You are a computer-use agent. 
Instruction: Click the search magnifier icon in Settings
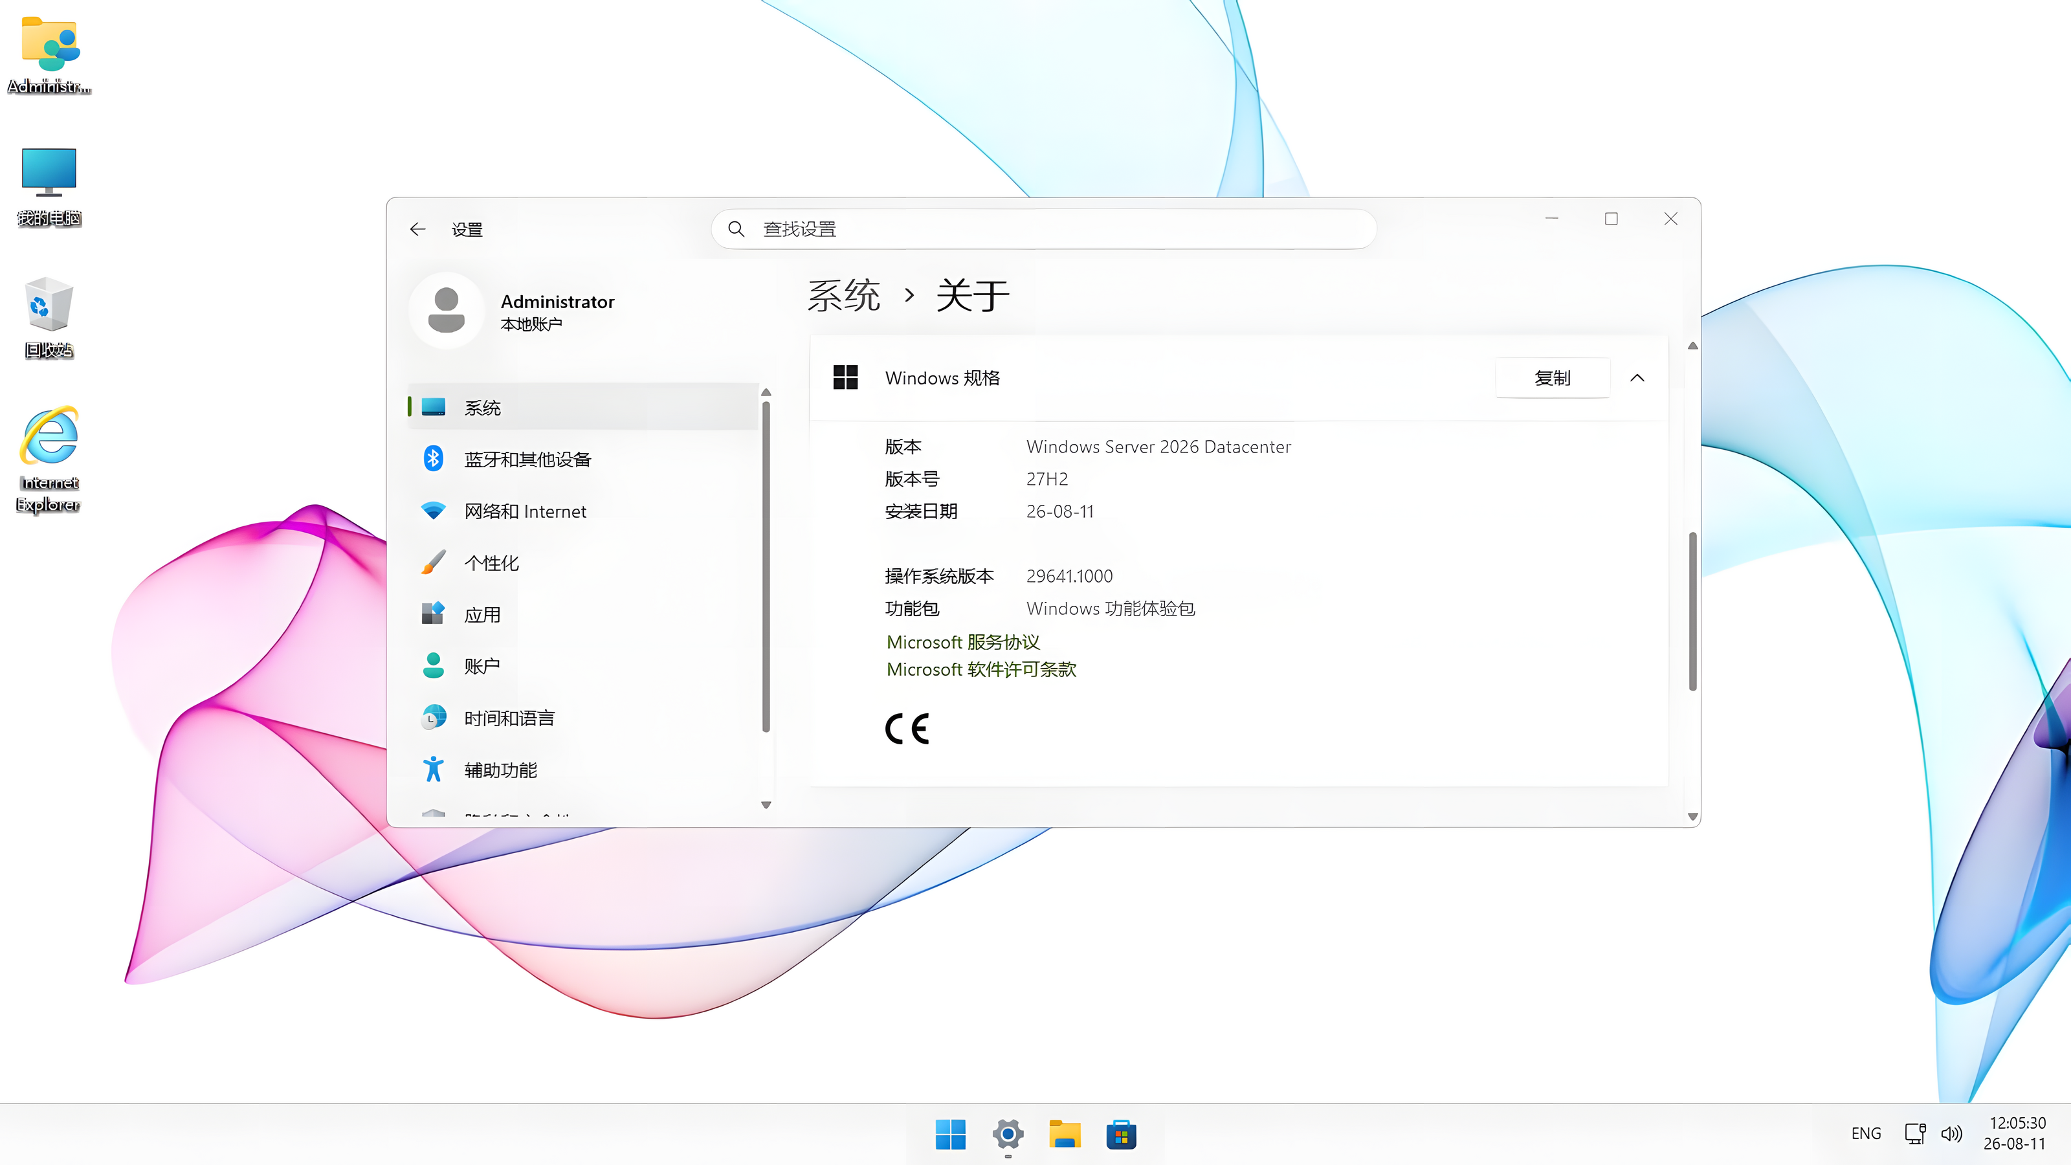(x=736, y=229)
